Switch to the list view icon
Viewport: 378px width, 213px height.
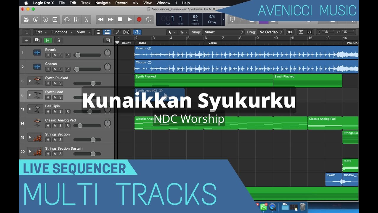pos(107,32)
